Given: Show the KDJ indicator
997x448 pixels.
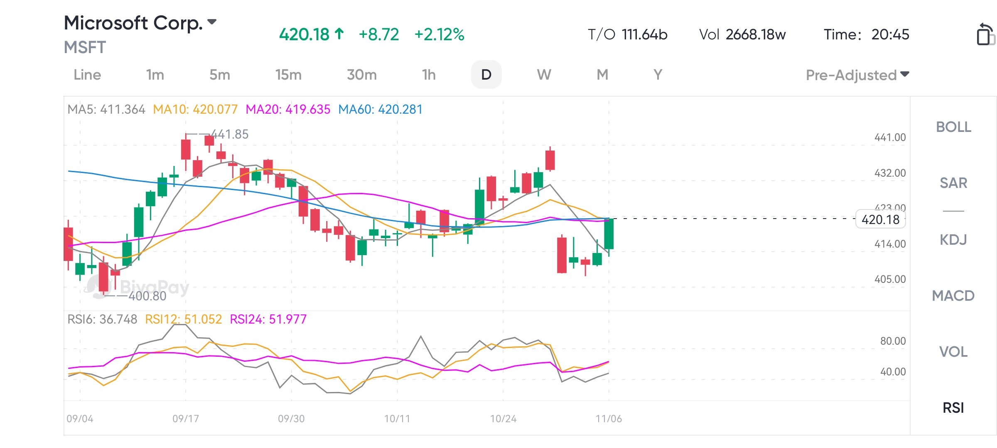Looking at the screenshot, I should (953, 240).
